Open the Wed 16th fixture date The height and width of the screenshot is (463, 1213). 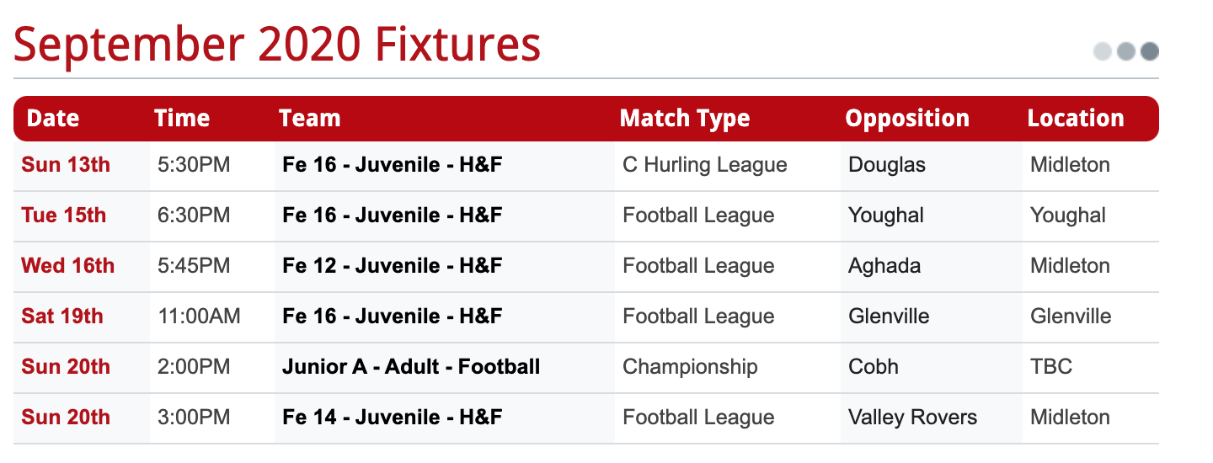[x=68, y=266]
